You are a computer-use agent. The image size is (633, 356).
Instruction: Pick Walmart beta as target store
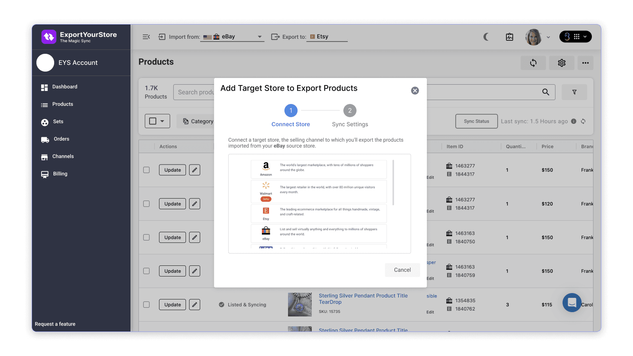tap(318, 191)
